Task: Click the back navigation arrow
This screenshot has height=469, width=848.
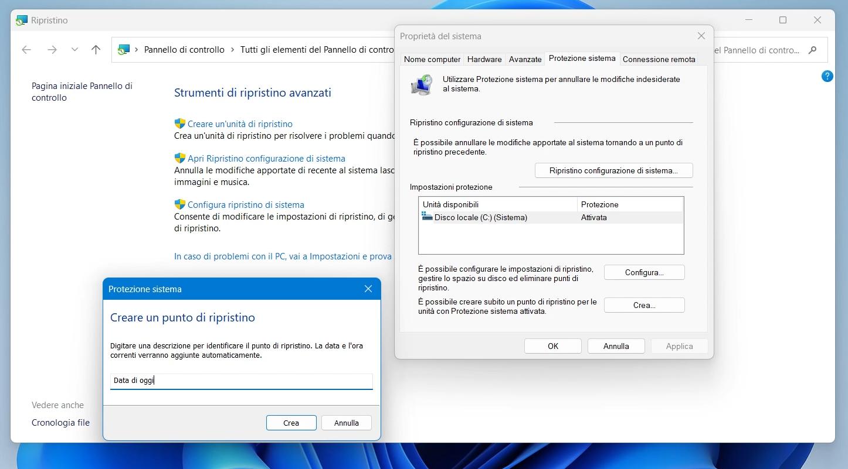Action: coord(26,50)
